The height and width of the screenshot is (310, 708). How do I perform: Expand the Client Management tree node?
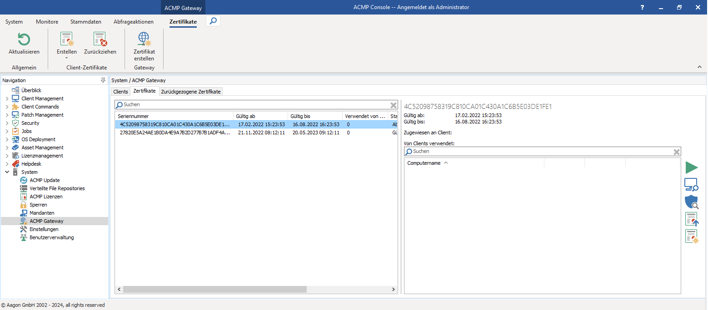[x=7, y=98]
